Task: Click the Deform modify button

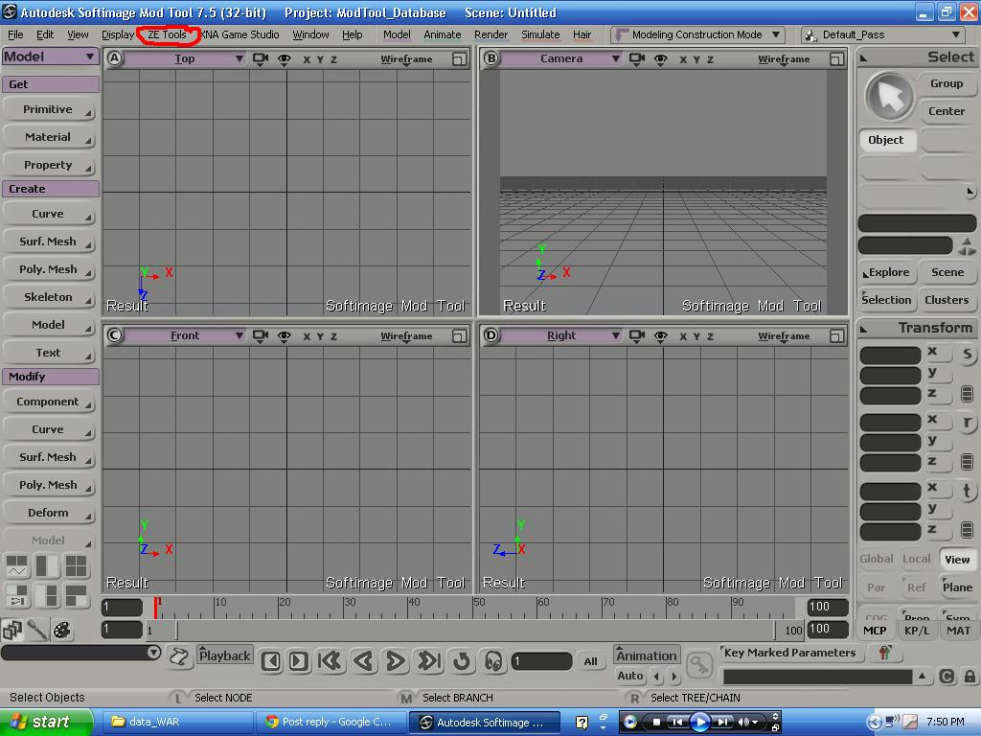Action: (x=48, y=514)
